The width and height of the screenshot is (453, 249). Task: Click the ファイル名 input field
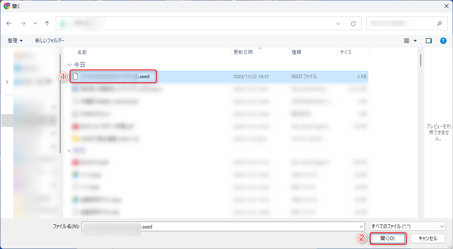(223, 226)
